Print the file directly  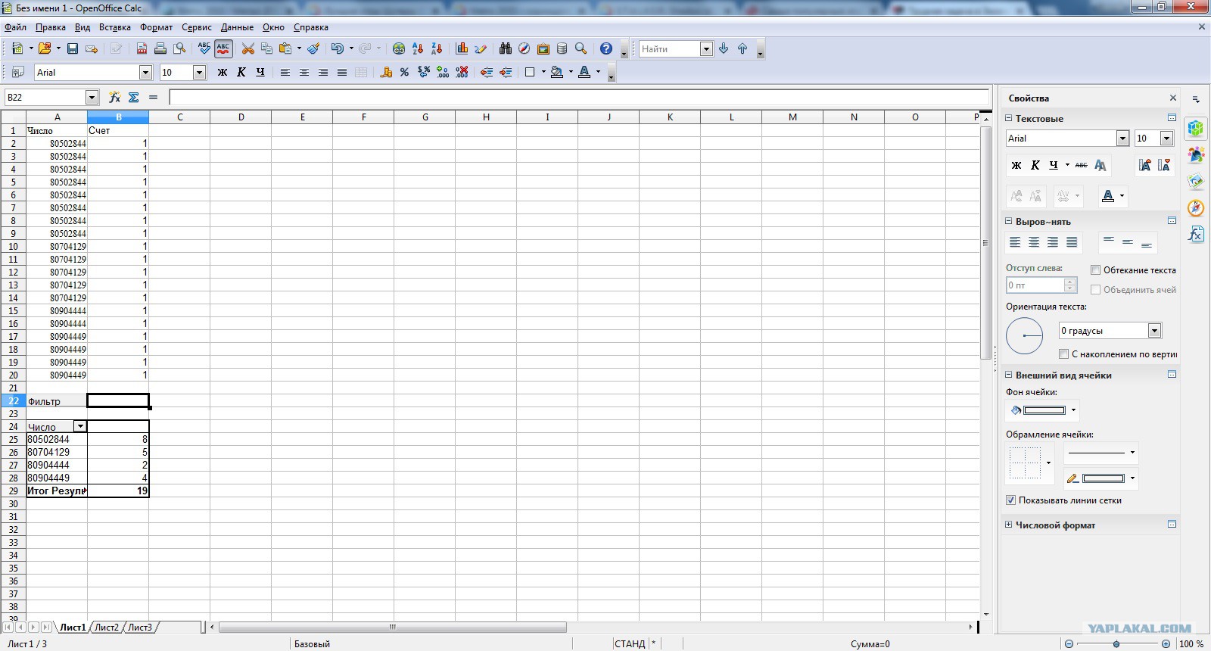tap(160, 48)
